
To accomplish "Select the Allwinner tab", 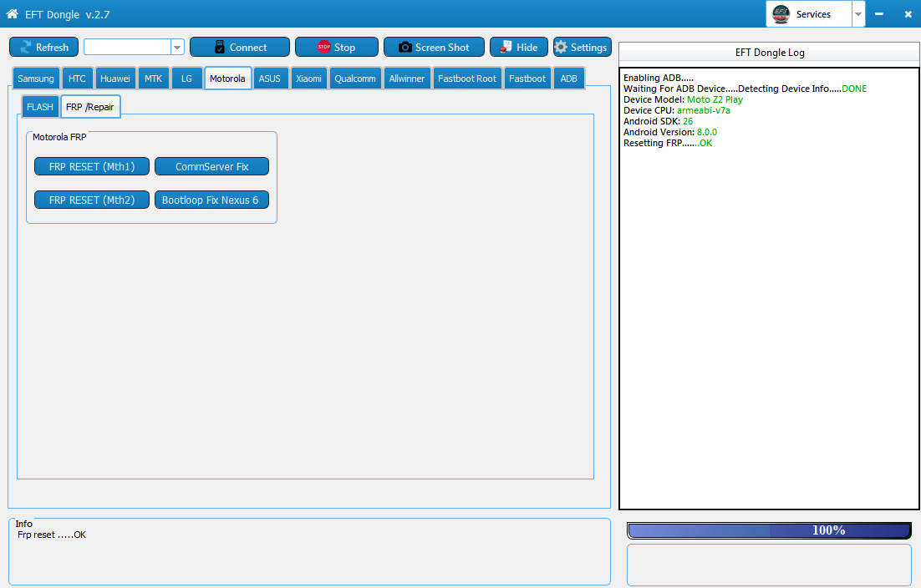I will 406,78.
